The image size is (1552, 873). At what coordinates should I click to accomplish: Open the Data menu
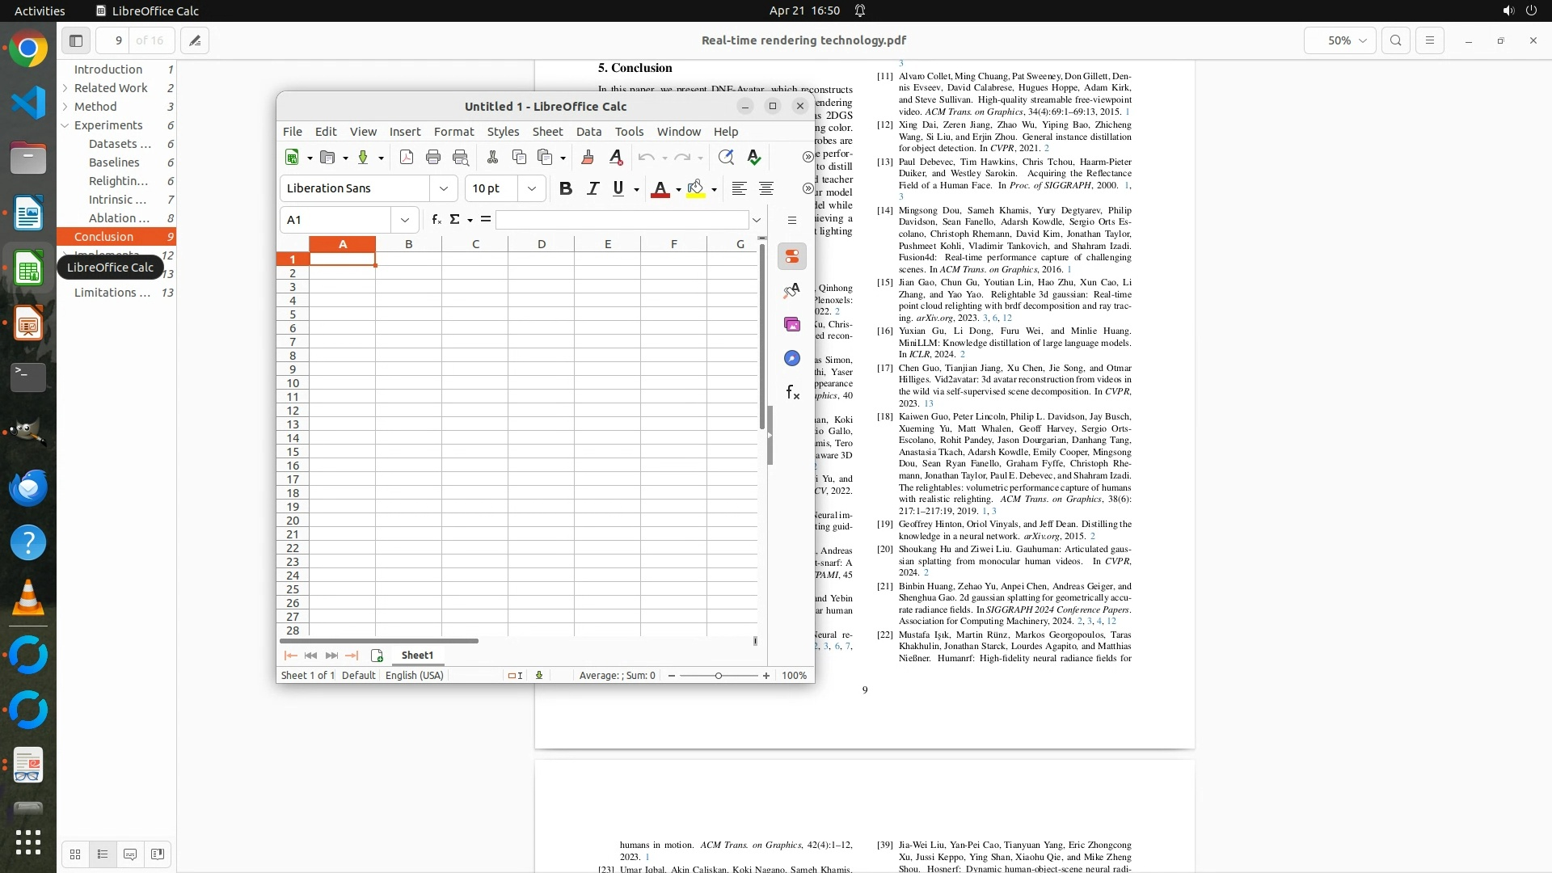[x=588, y=132]
